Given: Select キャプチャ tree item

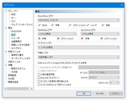Looking at the screenshot, I should click(16, 48).
